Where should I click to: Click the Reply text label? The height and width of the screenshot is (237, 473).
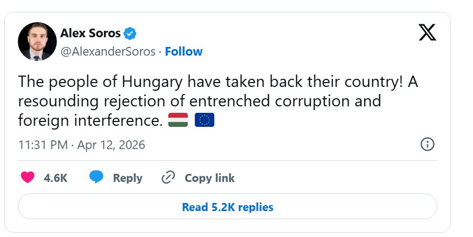(x=127, y=178)
